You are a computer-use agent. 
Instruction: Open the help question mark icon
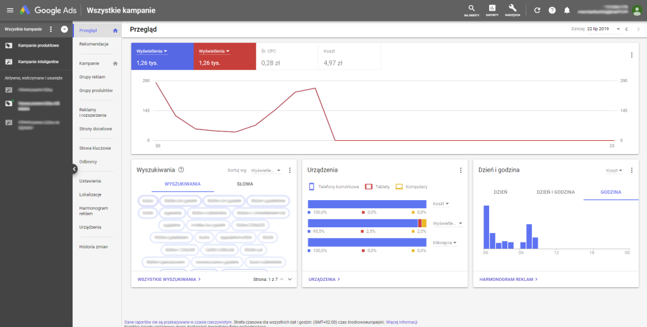552,10
